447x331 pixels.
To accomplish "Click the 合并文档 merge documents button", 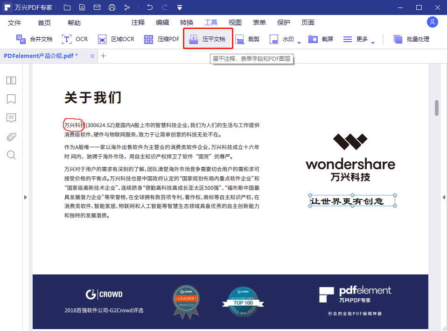I will [x=33, y=39].
